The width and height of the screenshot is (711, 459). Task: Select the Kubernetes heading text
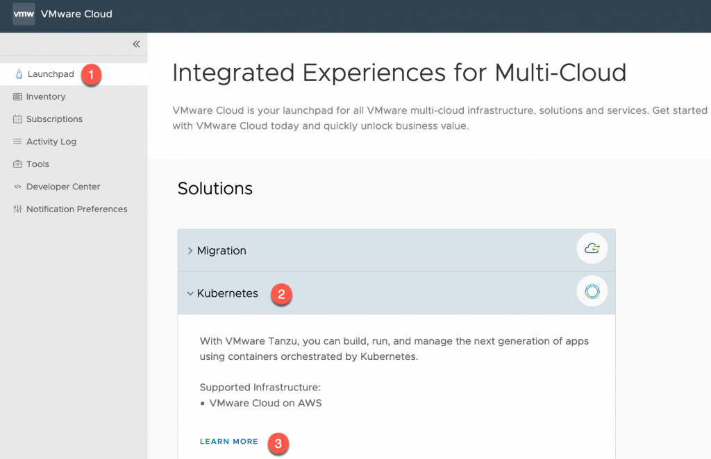click(229, 293)
